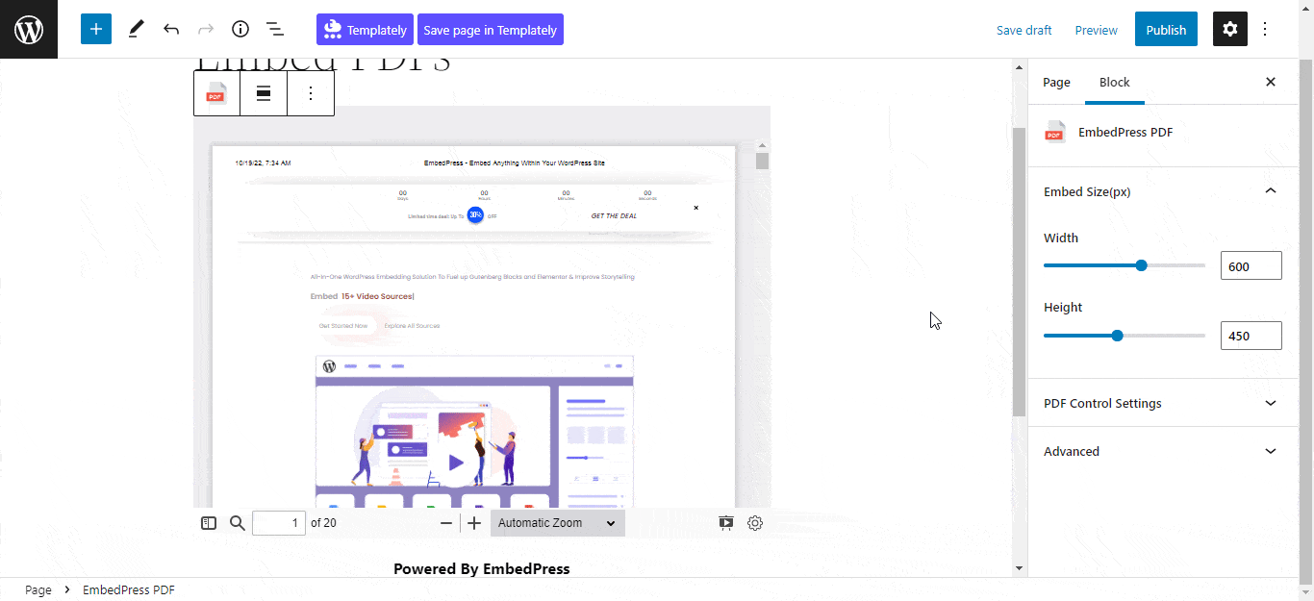Click the 'of 20' page count text
Screen dimensions: 1314x601
tap(323, 523)
